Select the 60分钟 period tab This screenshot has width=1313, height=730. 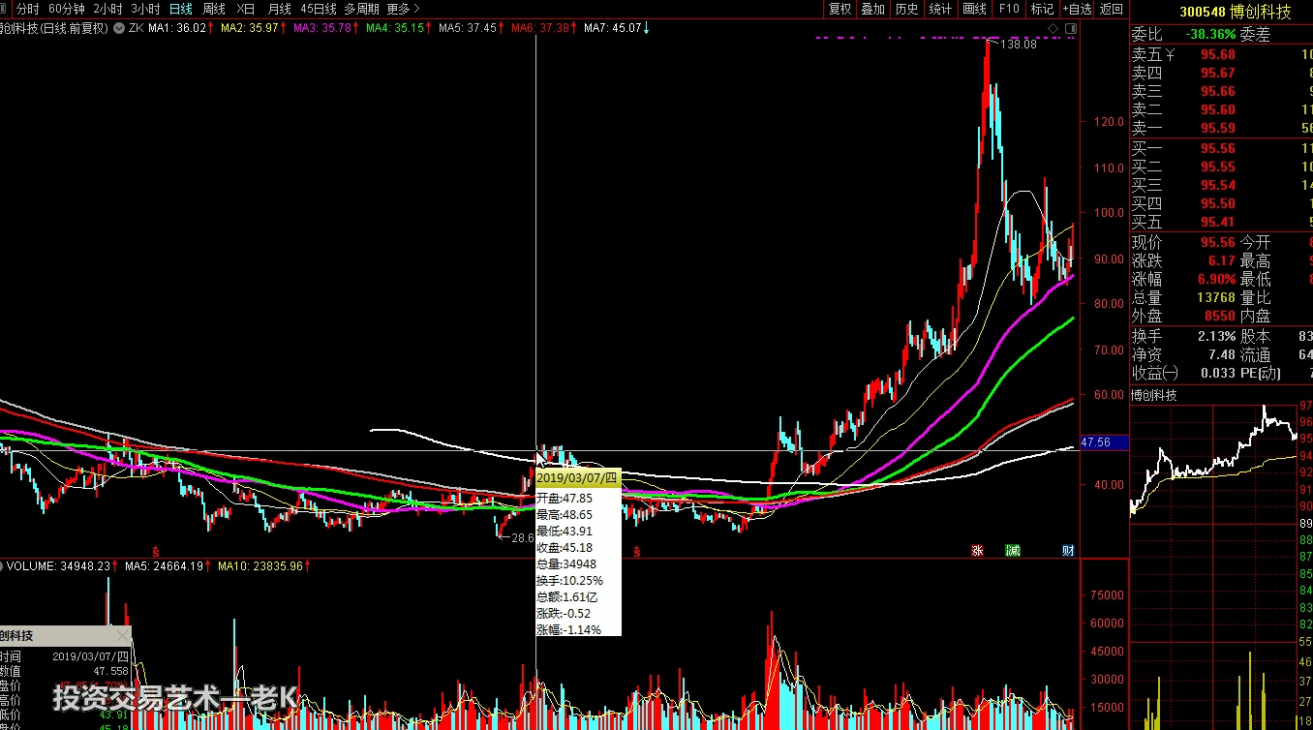(67, 9)
